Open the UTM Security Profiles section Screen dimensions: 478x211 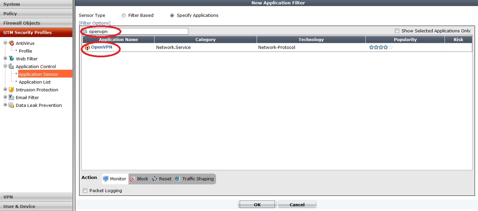(36, 32)
